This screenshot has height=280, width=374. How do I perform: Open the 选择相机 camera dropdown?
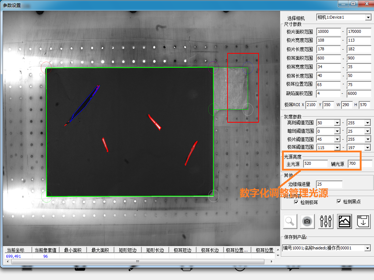[x=368, y=17]
